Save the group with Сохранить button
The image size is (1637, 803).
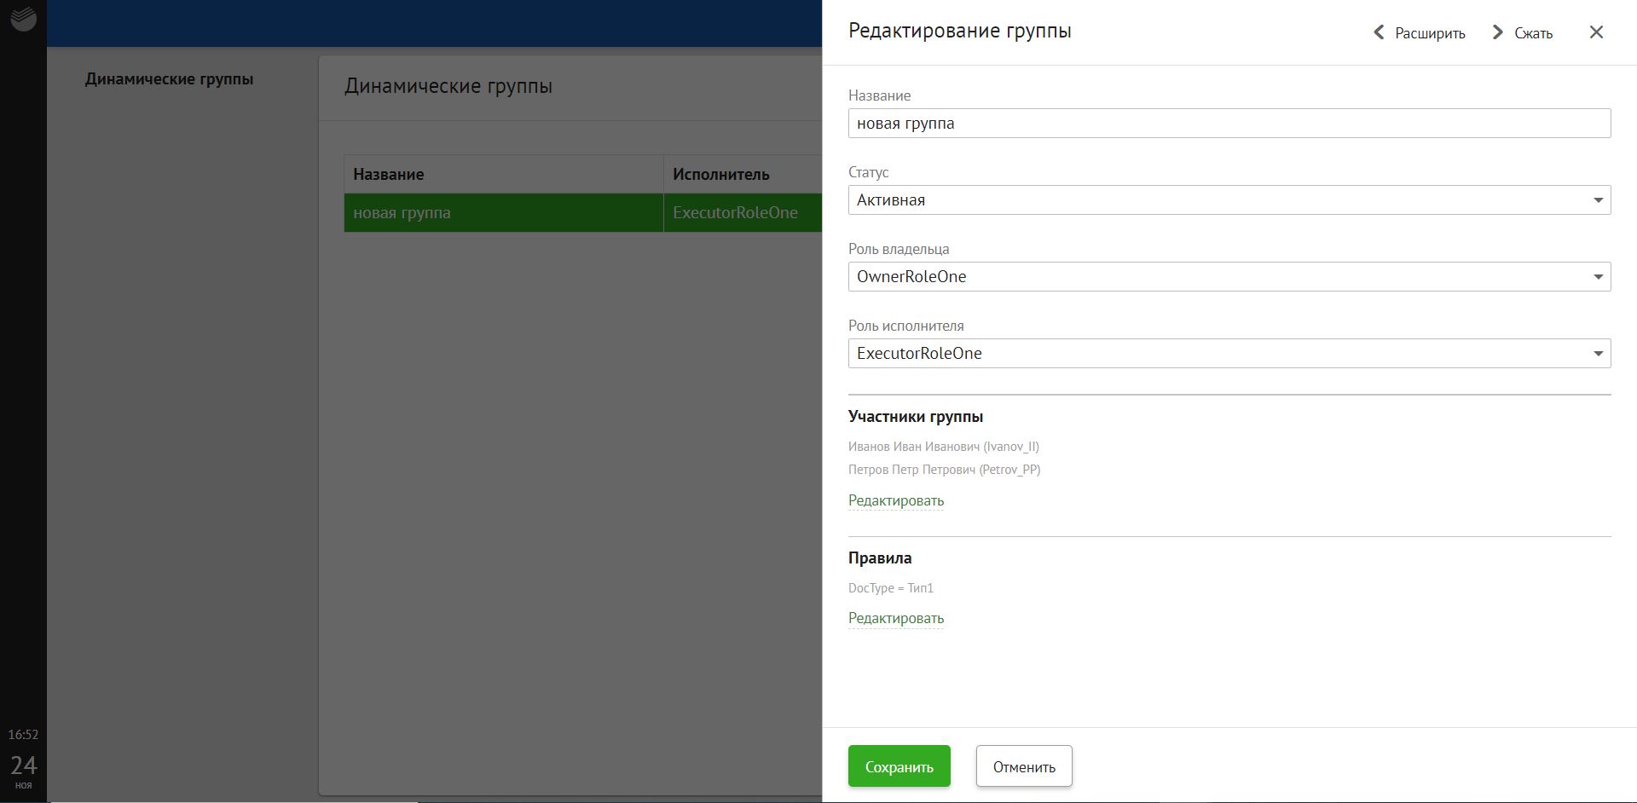(x=899, y=765)
